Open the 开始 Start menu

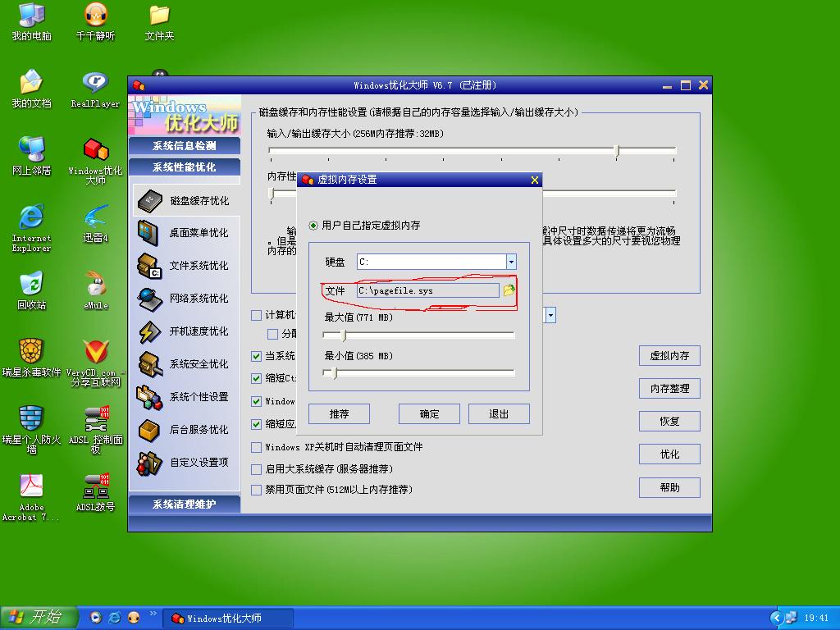click(x=39, y=618)
